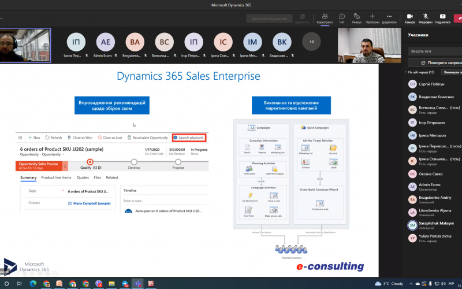The image size is (462, 289).
Task: Open the Користувачі participants panel
Action: tap(325, 18)
